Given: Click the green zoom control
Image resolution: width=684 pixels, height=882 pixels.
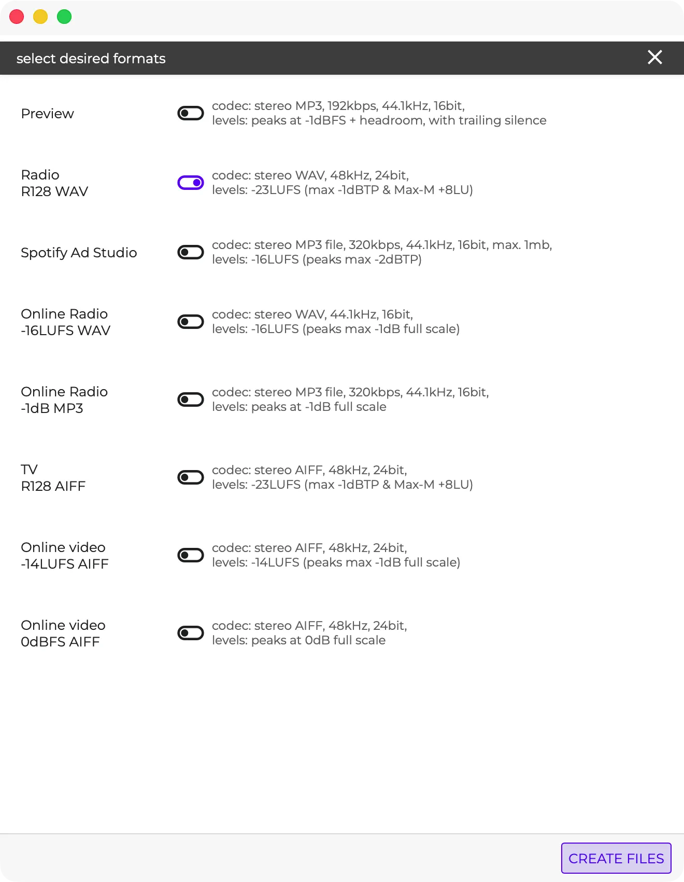Looking at the screenshot, I should (x=65, y=17).
